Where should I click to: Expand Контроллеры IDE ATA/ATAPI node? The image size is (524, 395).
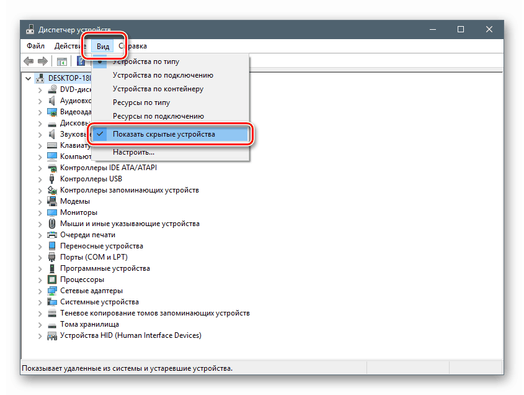tap(40, 168)
